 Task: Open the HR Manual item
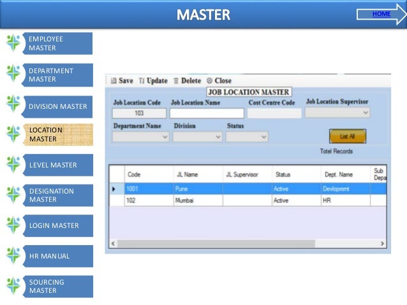(x=58, y=256)
